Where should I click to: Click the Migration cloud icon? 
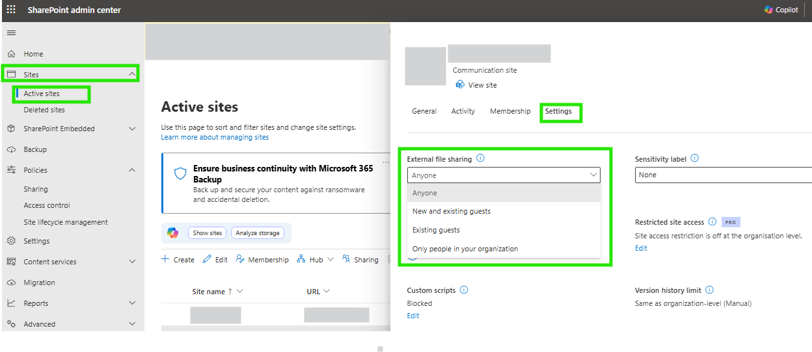pyautogui.click(x=11, y=283)
